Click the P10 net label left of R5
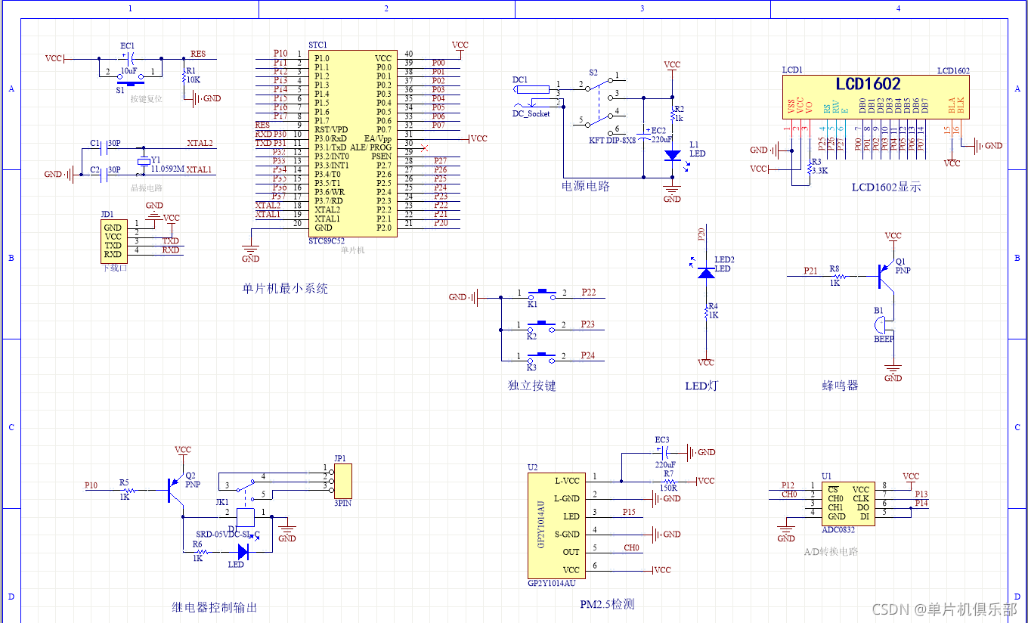Image resolution: width=1028 pixels, height=623 pixels. tap(91, 485)
